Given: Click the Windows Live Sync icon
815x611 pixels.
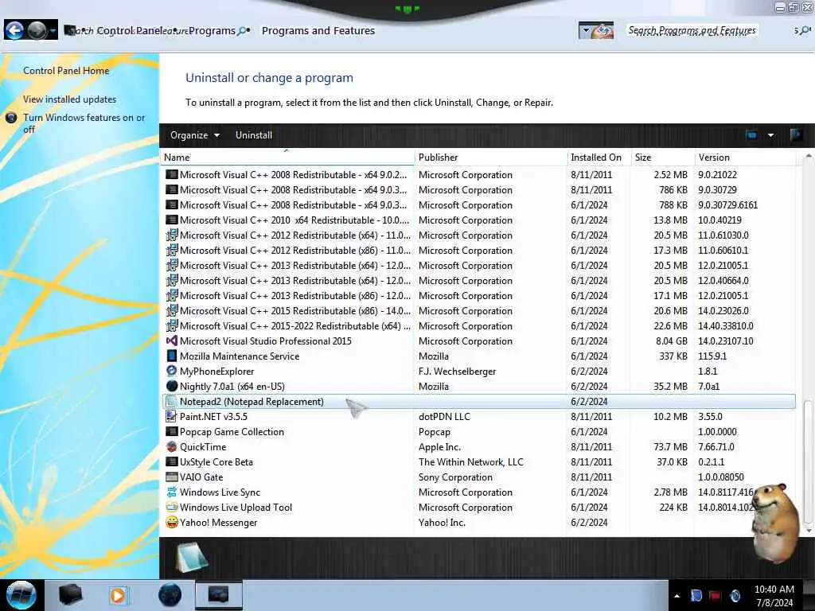Looking at the screenshot, I should click(x=172, y=492).
